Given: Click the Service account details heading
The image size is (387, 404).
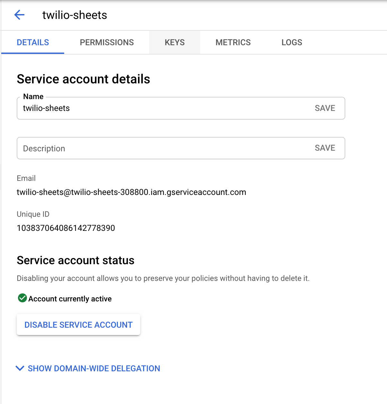Looking at the screenshot, I should tap(83, 79).
